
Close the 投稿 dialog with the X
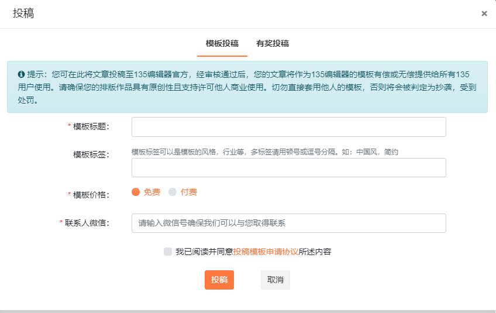point(484,13)
